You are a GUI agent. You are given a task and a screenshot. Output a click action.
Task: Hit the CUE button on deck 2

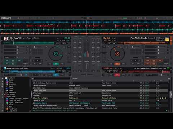pos(111,64)
